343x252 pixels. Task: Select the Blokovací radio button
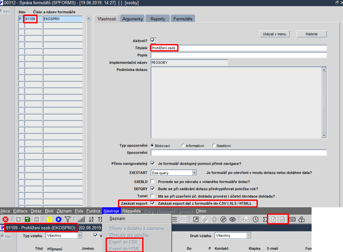pyautogui.click(x=152, y=145)
